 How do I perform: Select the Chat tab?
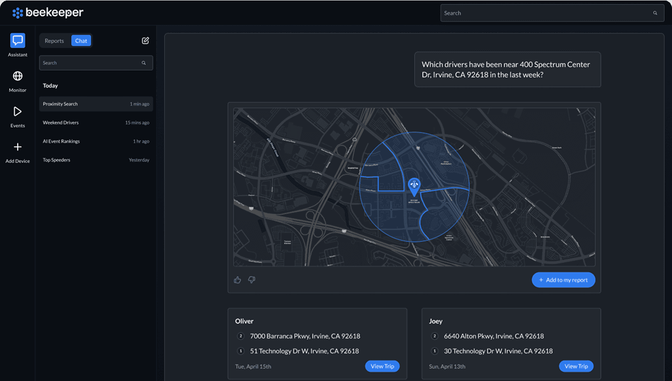point(81,40)
